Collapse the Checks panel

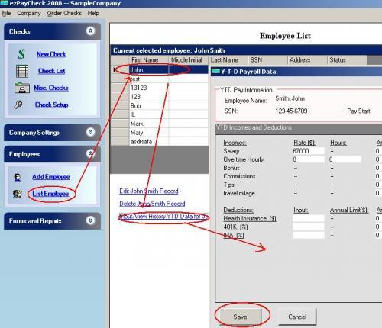coord(90,31)
